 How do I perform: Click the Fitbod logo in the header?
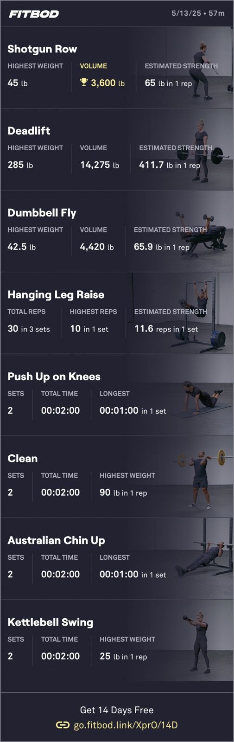[x=34, y=14]
